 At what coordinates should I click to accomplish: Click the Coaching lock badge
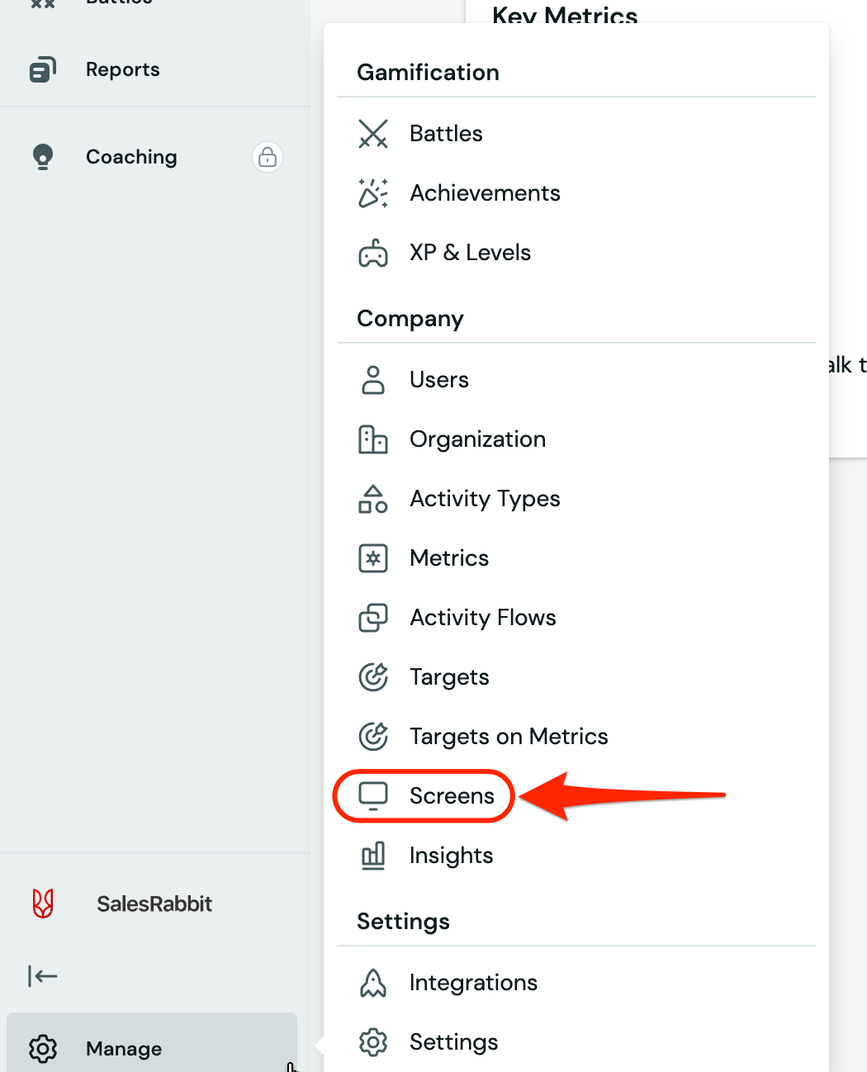pyautogui.click(x=268, y=157)
